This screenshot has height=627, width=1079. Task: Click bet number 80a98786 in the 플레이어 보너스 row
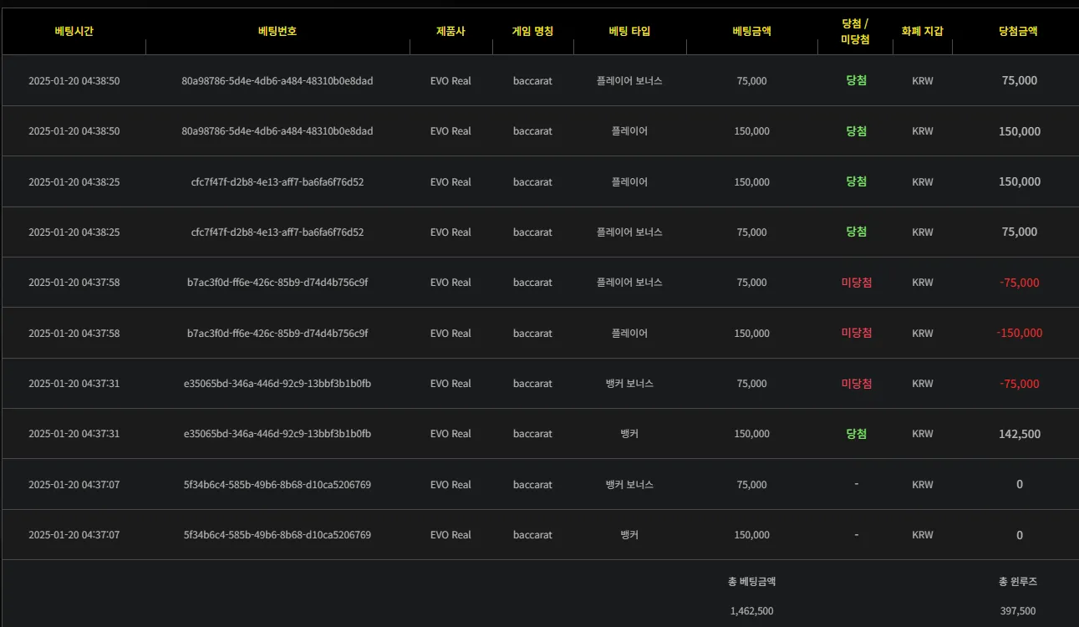[x=277, y=81]
